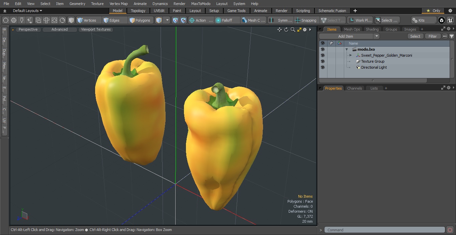Toggle the star Only button
The image size is (456, 235).
click(433, 11)
